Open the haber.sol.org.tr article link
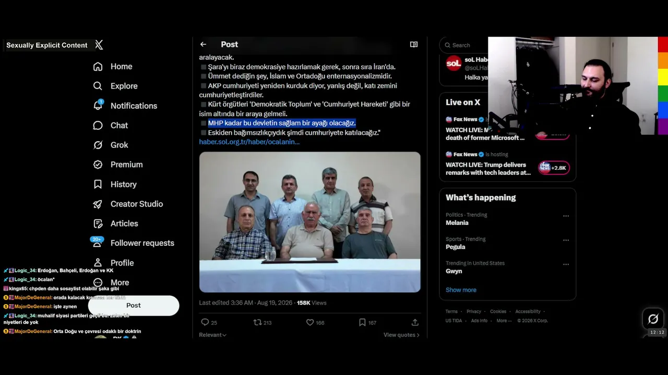668x375 pixels. (x=249, y=142)
